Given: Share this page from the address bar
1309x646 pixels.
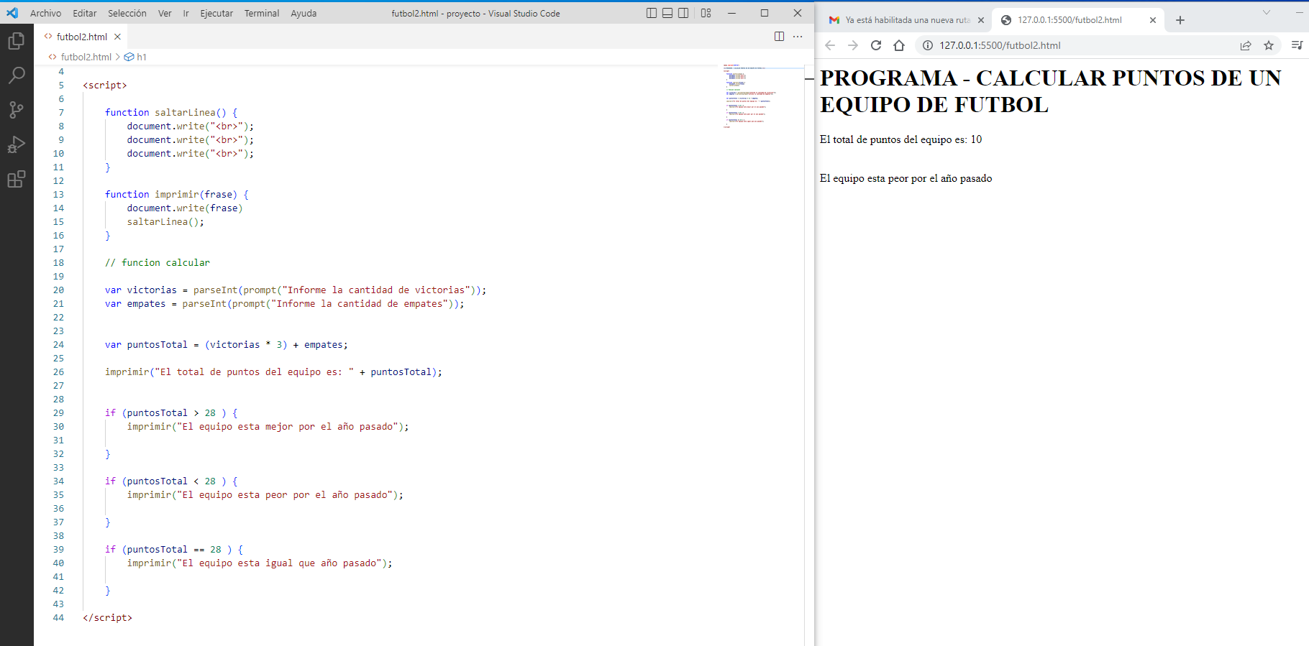Looking at the screenshot, I should 1246,45.
